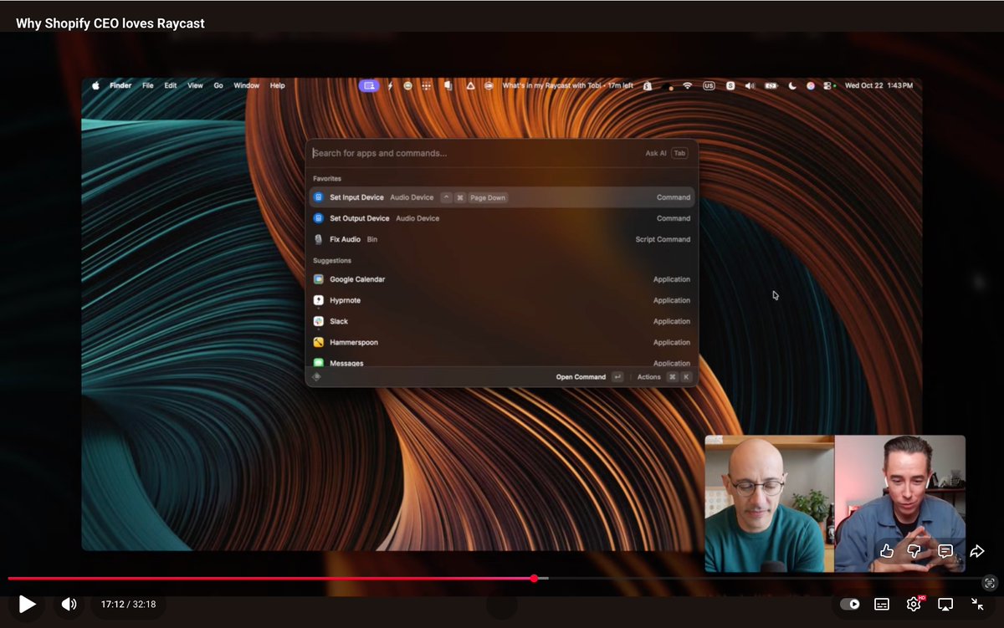Click the Set Output Device icon
This screenshot has height=628, width=1004.
pyautogui.click(x=319, y=218)
